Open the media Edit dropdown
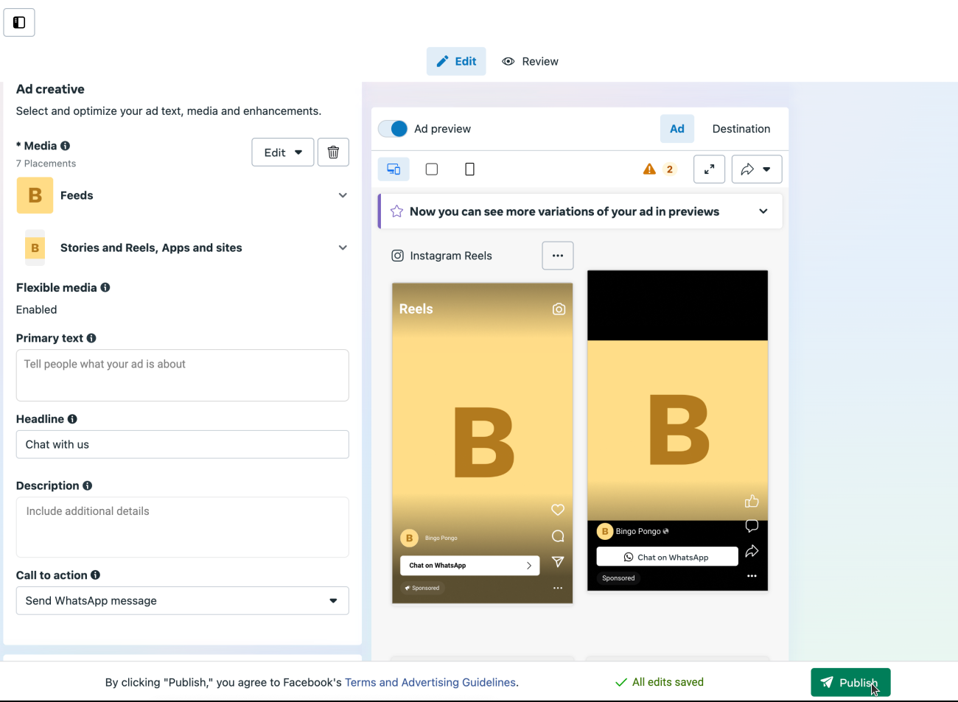The width and height of the screenshot is (958, 702). (283, 152)
